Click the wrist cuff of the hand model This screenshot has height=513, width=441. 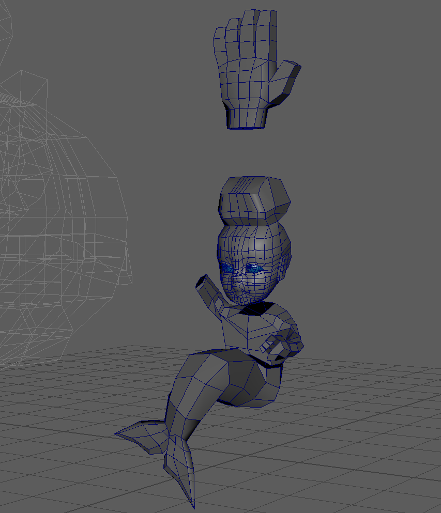click(247, 117)
